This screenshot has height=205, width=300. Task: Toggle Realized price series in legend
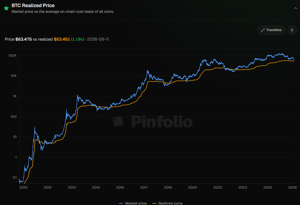point(167,203)
